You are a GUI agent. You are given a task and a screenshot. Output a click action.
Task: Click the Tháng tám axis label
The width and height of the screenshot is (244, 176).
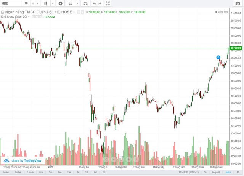tap(179, 167)
